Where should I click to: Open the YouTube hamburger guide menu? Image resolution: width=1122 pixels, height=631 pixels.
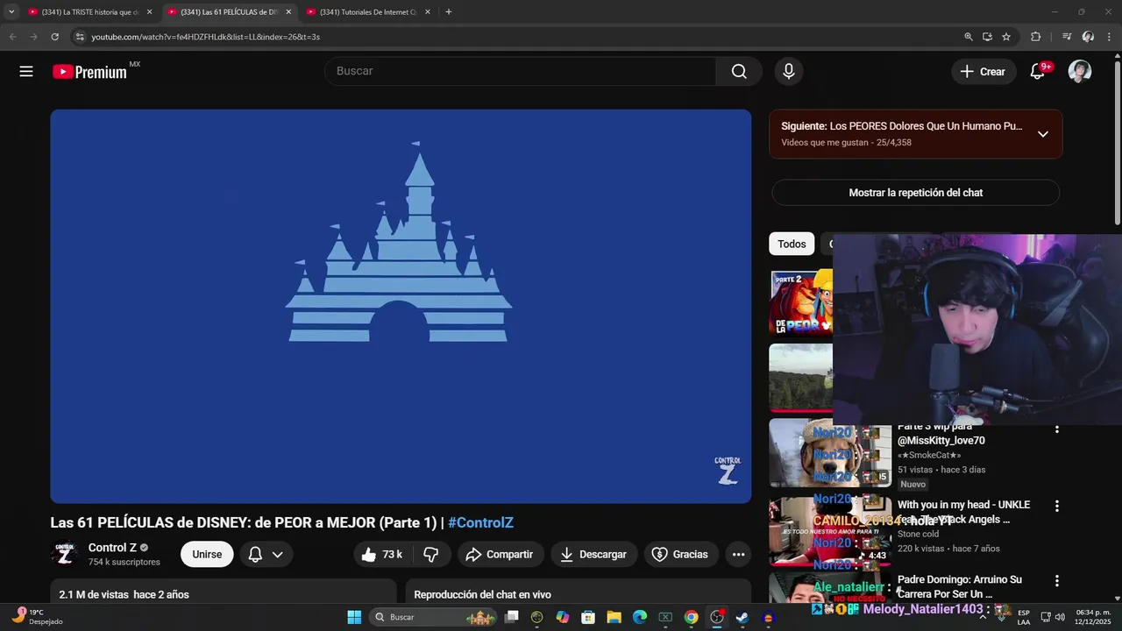(26, 72)
